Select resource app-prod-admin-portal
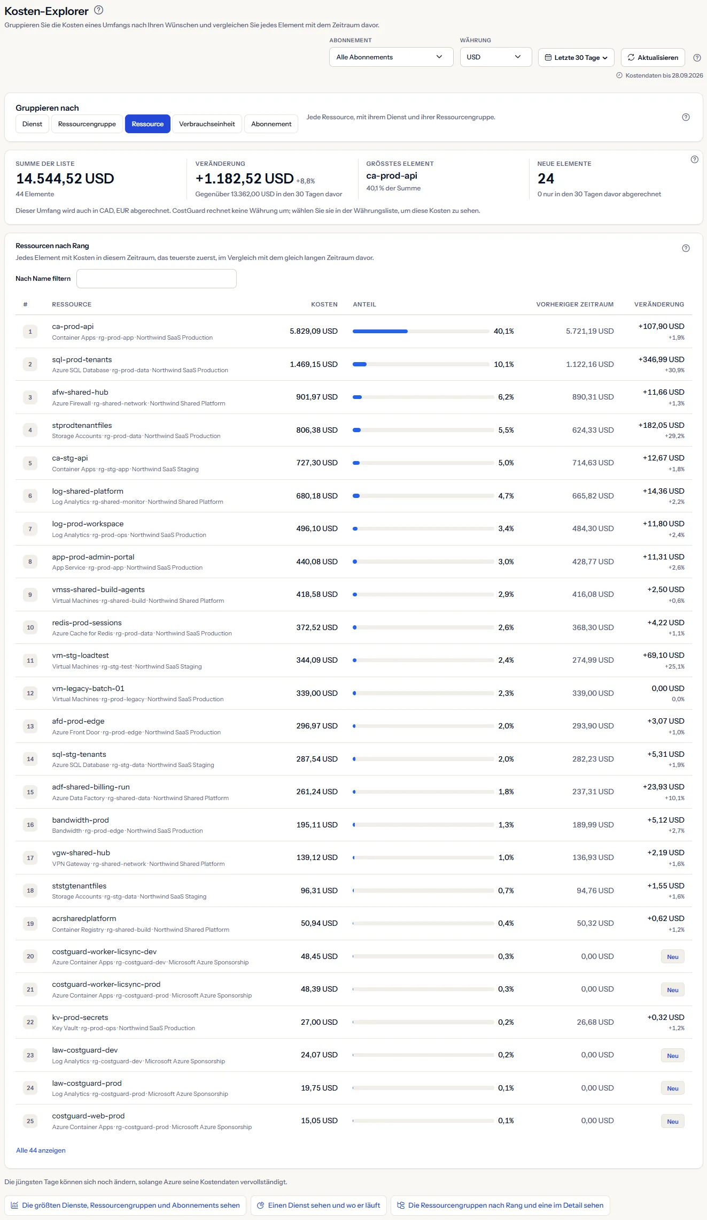This screenshot has width=707, height=1220. pyautogui.click(x=93, y=557)
